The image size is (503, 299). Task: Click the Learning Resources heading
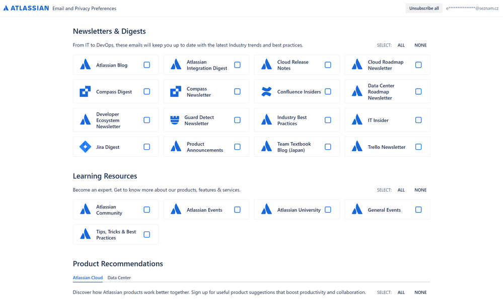coord(105,176)
